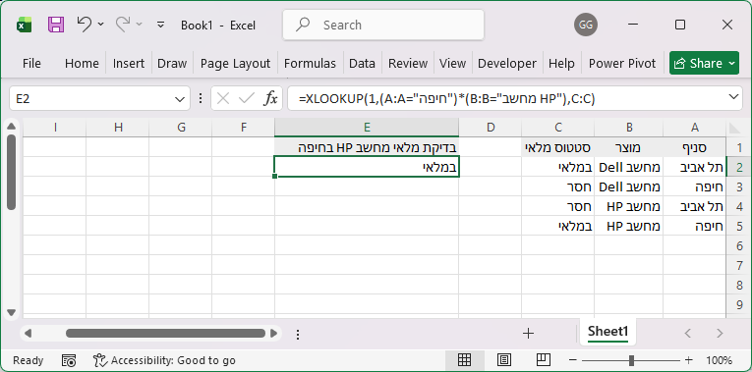
Task: Switch to Page Break Preview
Action: [x=543, y=360]
